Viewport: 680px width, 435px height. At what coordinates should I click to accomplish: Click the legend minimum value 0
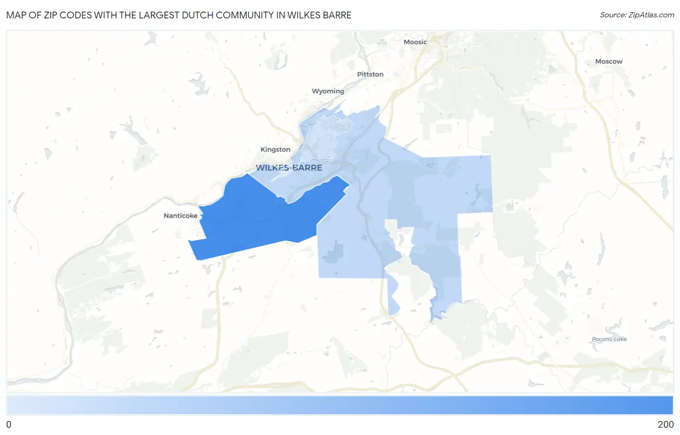click(9, 424)
